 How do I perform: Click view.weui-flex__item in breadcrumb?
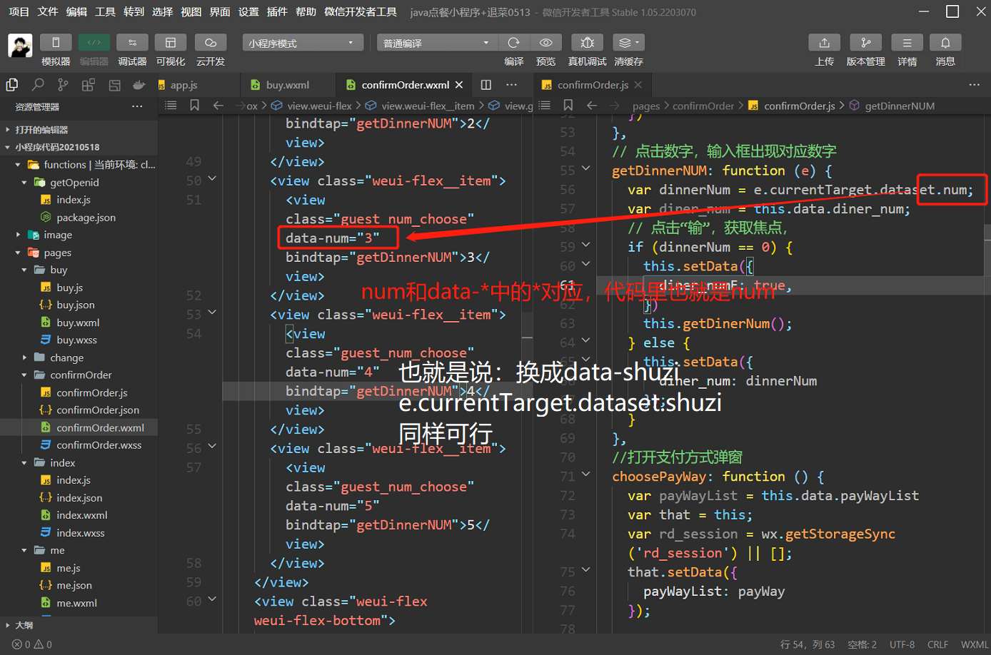pos(428,106)
